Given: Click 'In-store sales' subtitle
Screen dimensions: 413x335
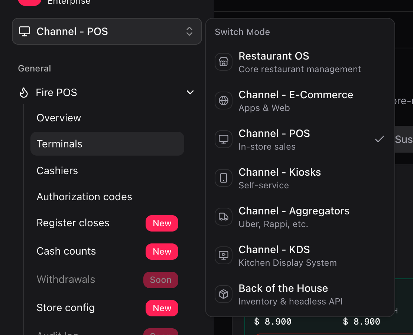Looking at the screenshot, I should coord(267,147).
